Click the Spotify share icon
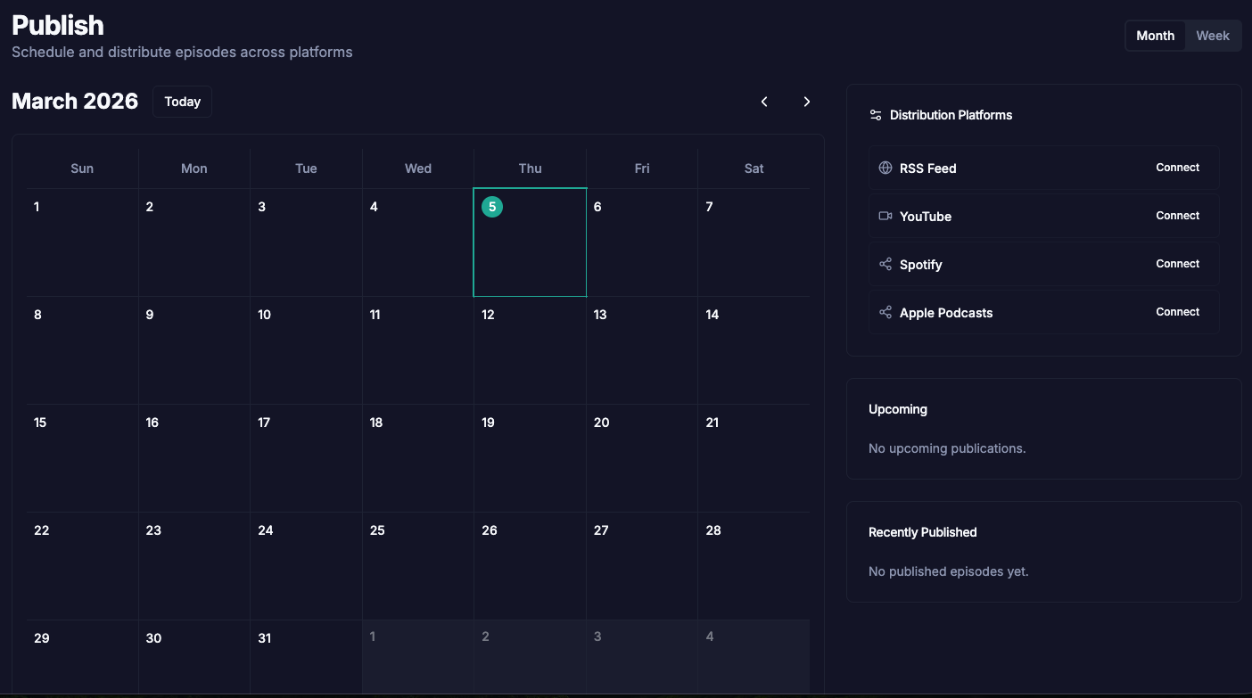This screenshot has height=698, width=1252. pos(885,264)
